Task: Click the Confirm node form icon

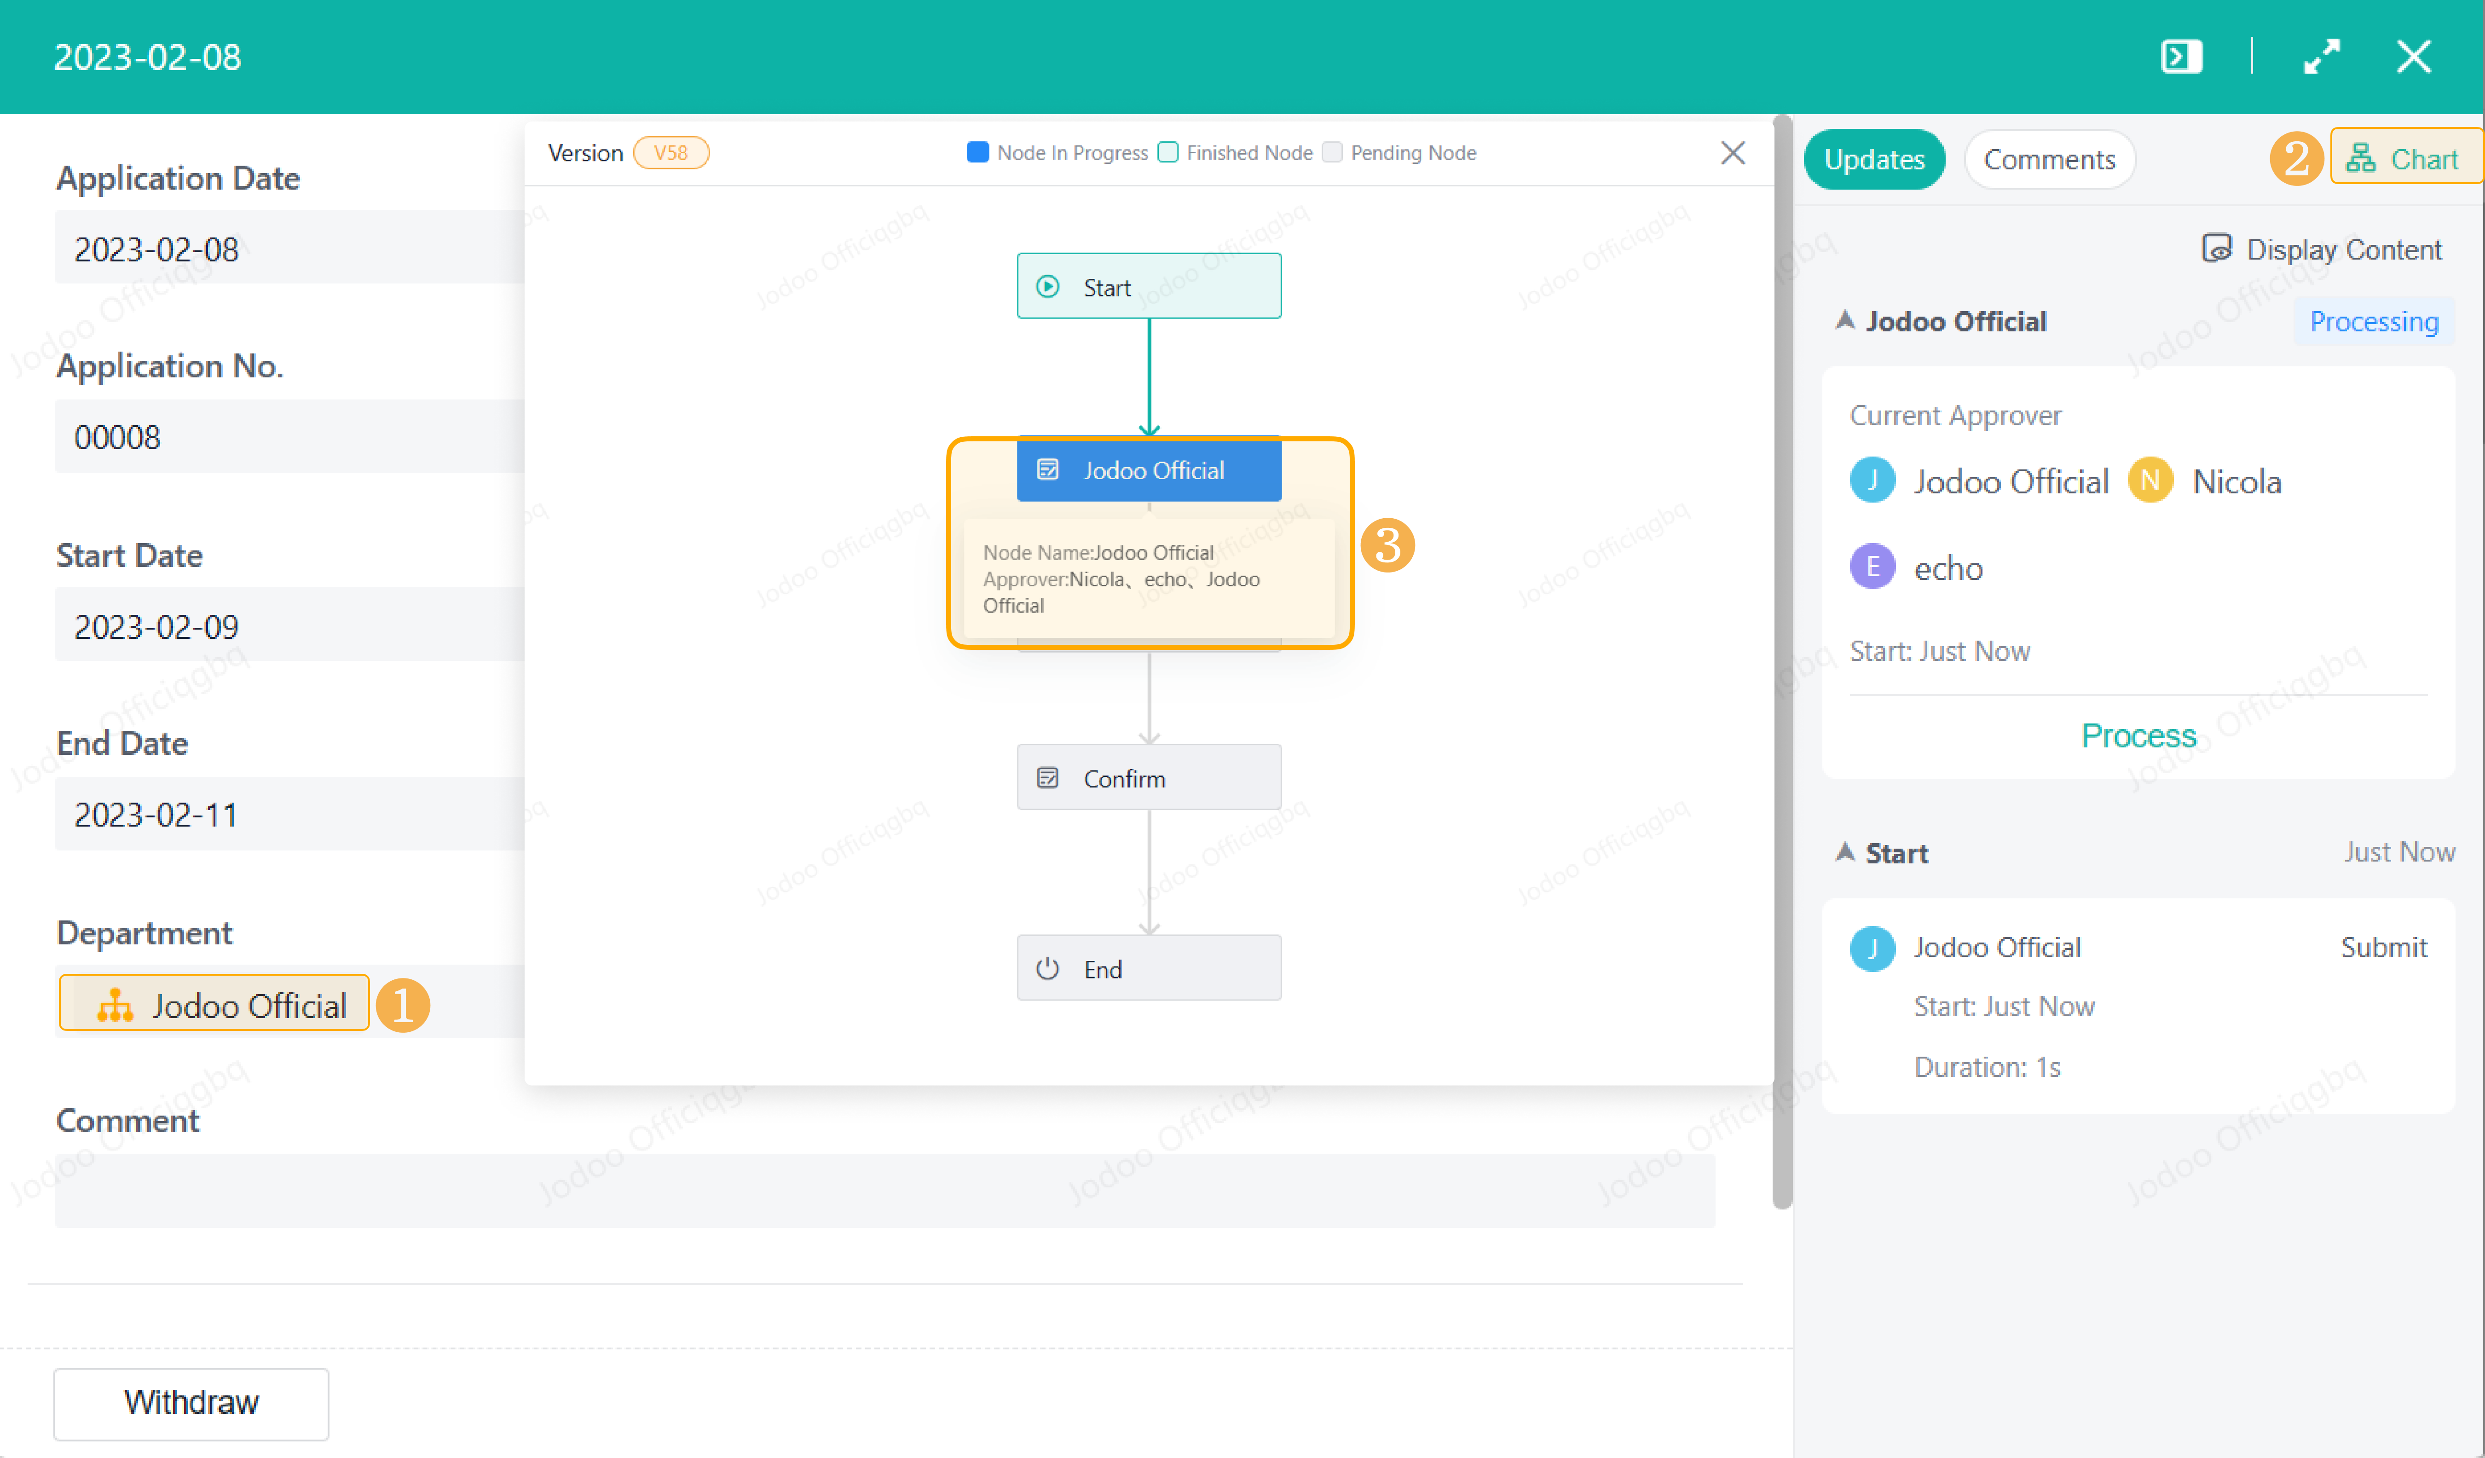Action: click(x=1047, y=777)
